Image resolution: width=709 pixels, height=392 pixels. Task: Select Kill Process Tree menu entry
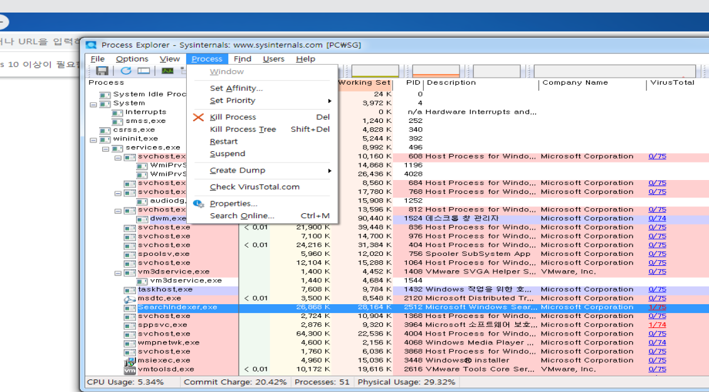pyautogui.click(x=262, y=129)
